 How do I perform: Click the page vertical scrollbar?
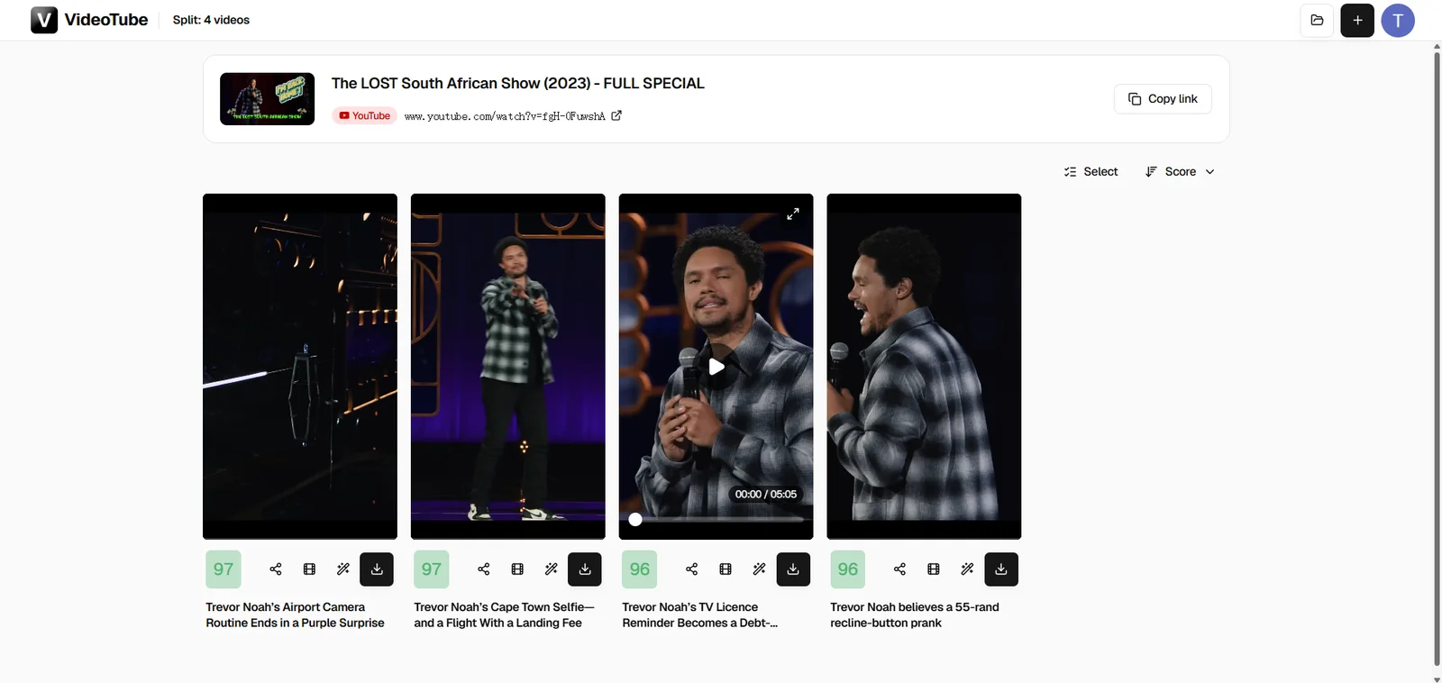point(1437,360)
